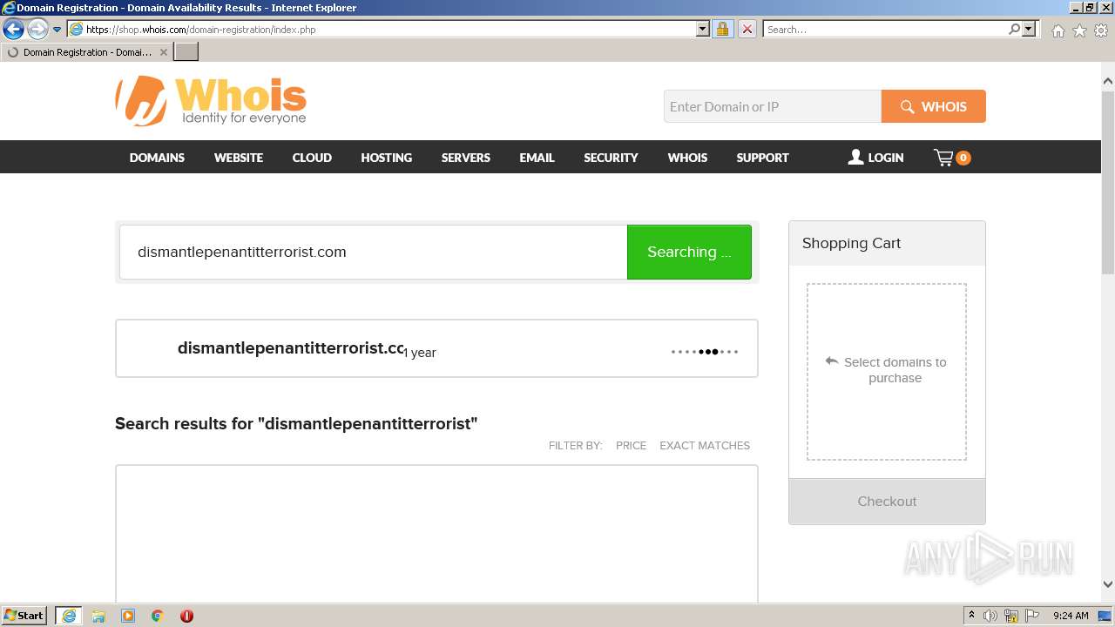This screenshot has width=1115, height=627.
Task: Filter results by EXACT MATCHES
Action: tap(705, 445)
